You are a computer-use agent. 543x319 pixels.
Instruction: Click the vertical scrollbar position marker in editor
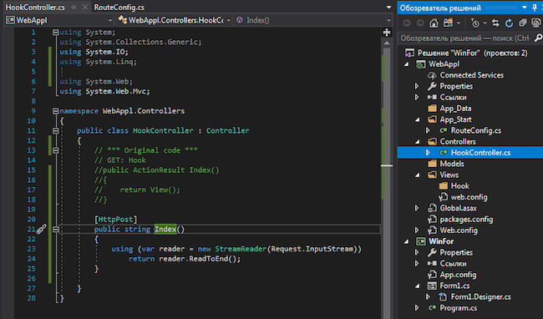pyautogui.click(x=387, y=165)
